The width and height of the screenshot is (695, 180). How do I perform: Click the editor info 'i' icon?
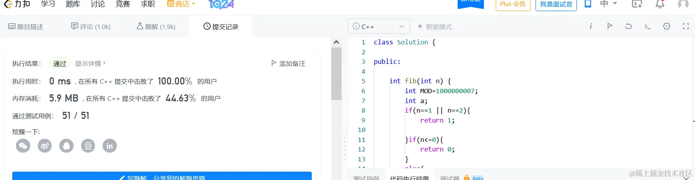[591, 26]
